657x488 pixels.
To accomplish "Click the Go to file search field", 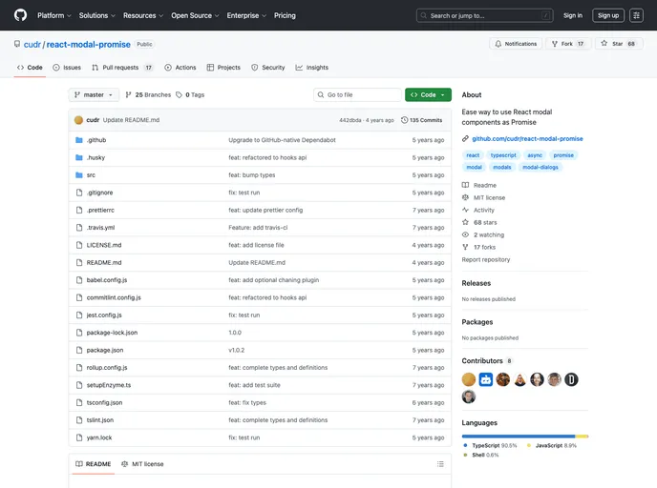I will click(357, 95).
